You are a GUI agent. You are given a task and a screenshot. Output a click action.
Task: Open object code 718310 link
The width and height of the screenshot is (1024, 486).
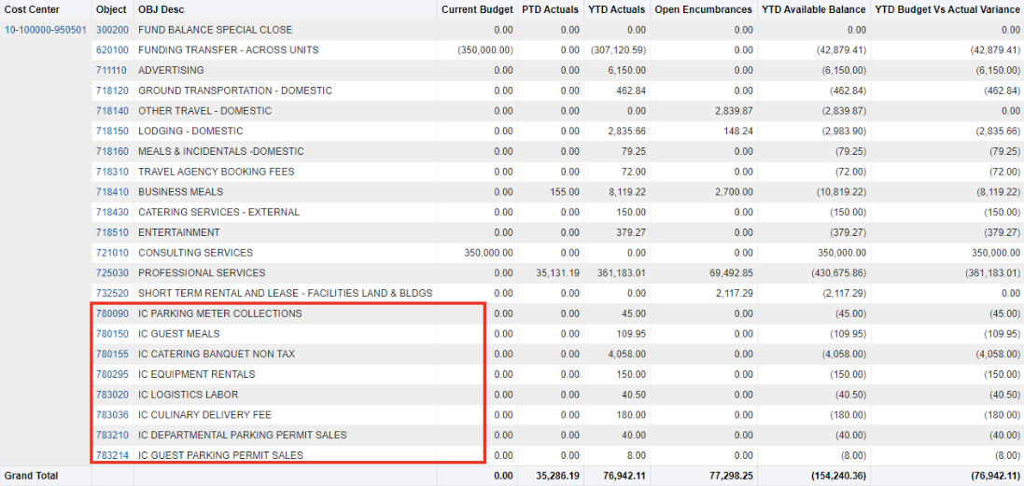click(x=112, y=172)
